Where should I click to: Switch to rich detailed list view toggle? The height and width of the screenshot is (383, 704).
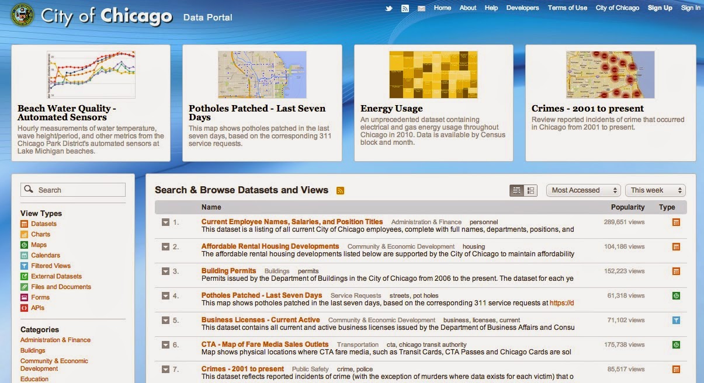(530, 190)
